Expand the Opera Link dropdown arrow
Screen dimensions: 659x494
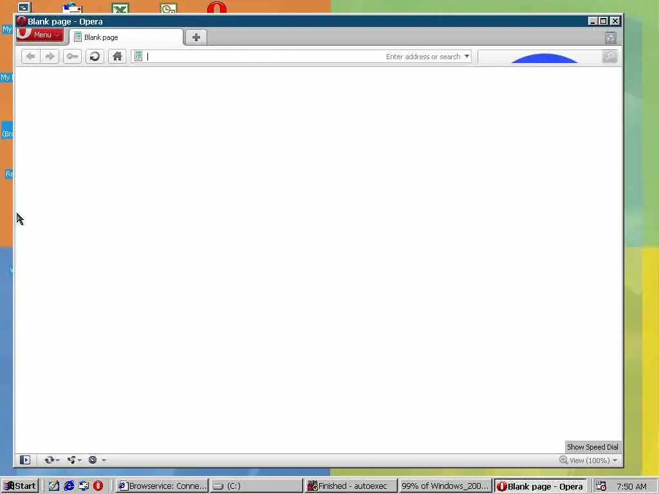click(57, 461)
